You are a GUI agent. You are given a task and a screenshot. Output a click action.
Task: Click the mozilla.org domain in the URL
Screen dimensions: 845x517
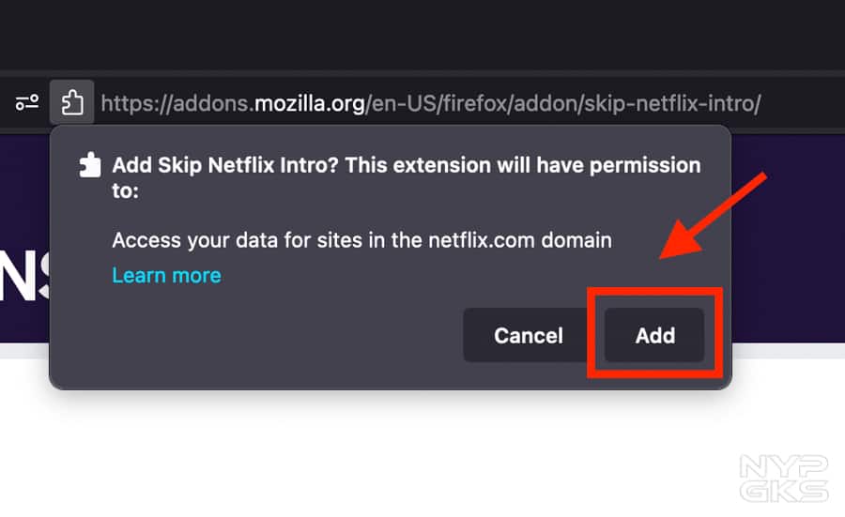(310, 102)
